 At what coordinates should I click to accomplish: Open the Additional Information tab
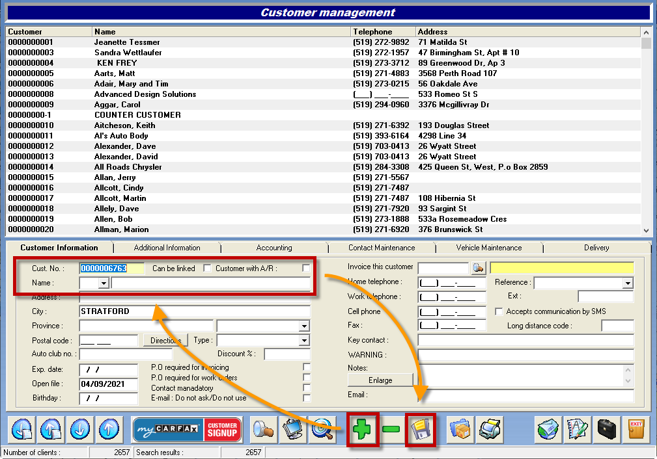pos(167,248)
